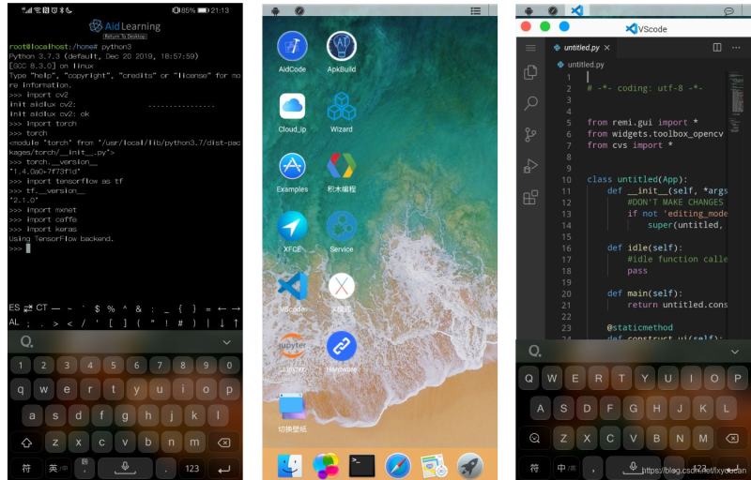Open the Service gears app

click(342, 226)
